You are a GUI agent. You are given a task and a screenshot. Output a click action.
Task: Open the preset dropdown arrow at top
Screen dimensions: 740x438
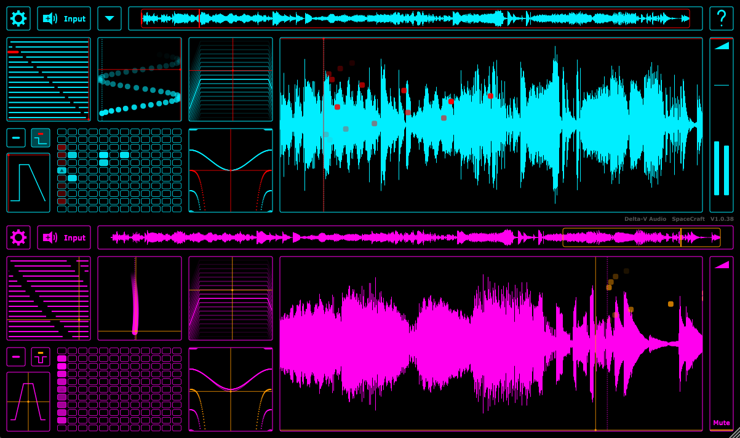[109, 18]
